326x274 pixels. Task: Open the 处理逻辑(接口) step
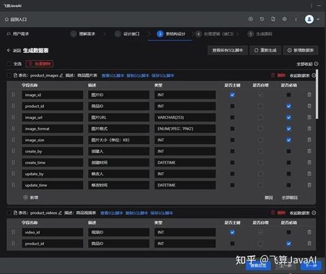(x=215, y=34)
